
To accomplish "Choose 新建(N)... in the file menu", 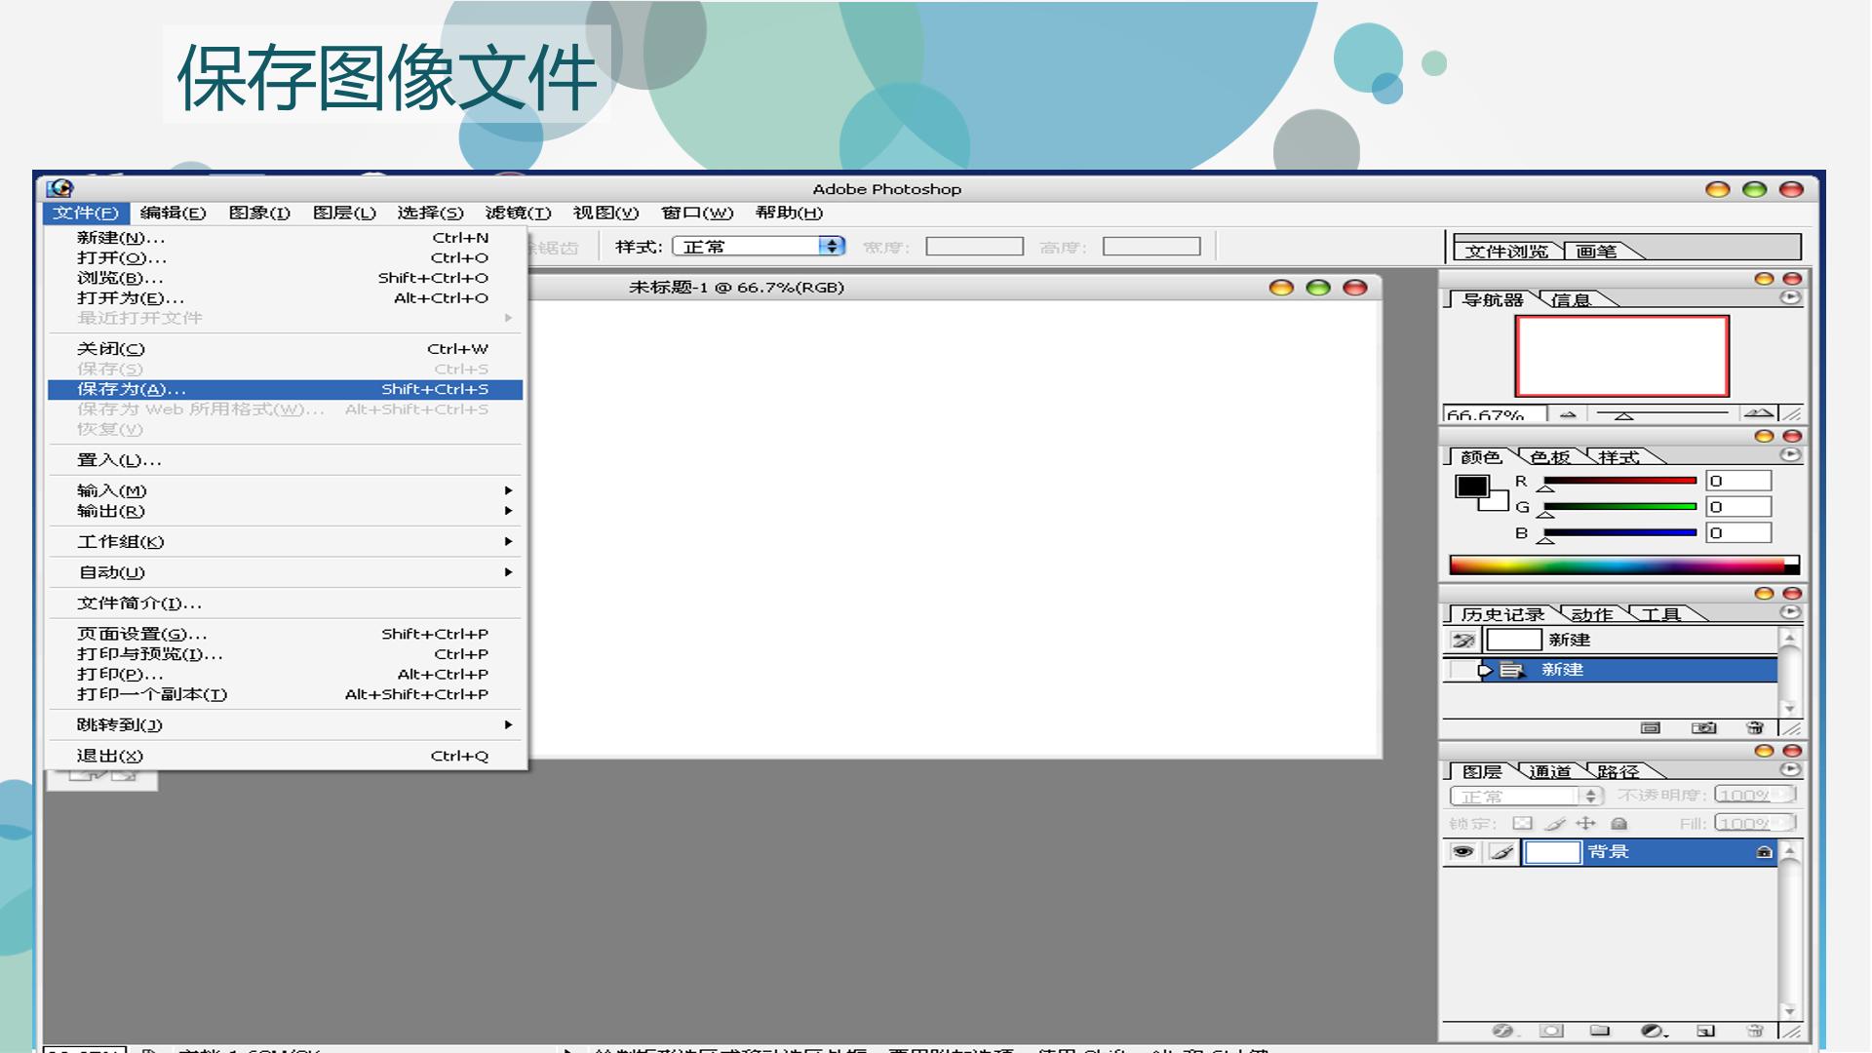I will pos(285,237).
